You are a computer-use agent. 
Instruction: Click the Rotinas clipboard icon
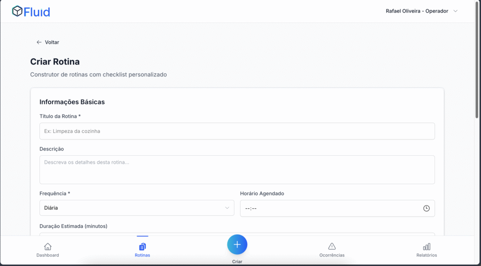tap(142, 247)
